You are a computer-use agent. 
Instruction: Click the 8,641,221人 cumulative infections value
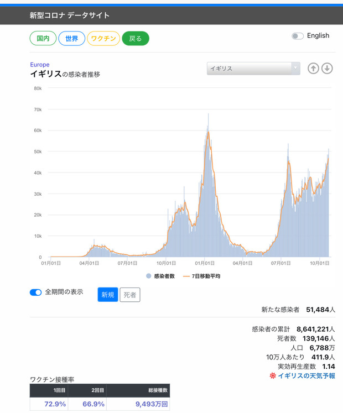[316, 329]
